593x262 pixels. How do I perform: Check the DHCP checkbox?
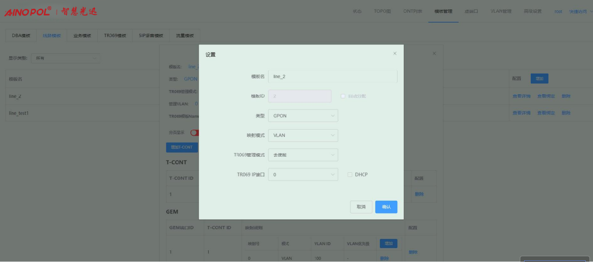point(350,175)
